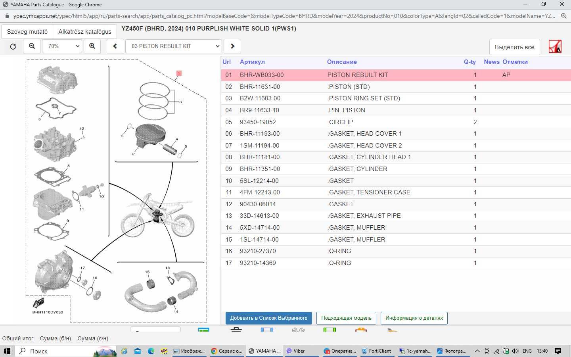The width and height of the screenshot is (571, 357).
Task: Switch to Фотогра... taskbar app
Action: coord(452,351)
